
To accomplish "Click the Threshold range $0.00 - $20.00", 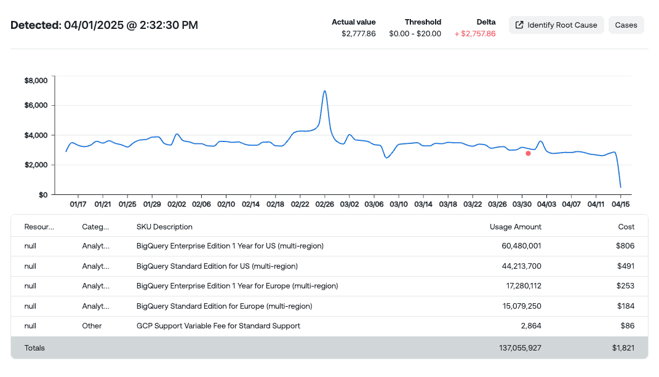I will tap(423, 34).
